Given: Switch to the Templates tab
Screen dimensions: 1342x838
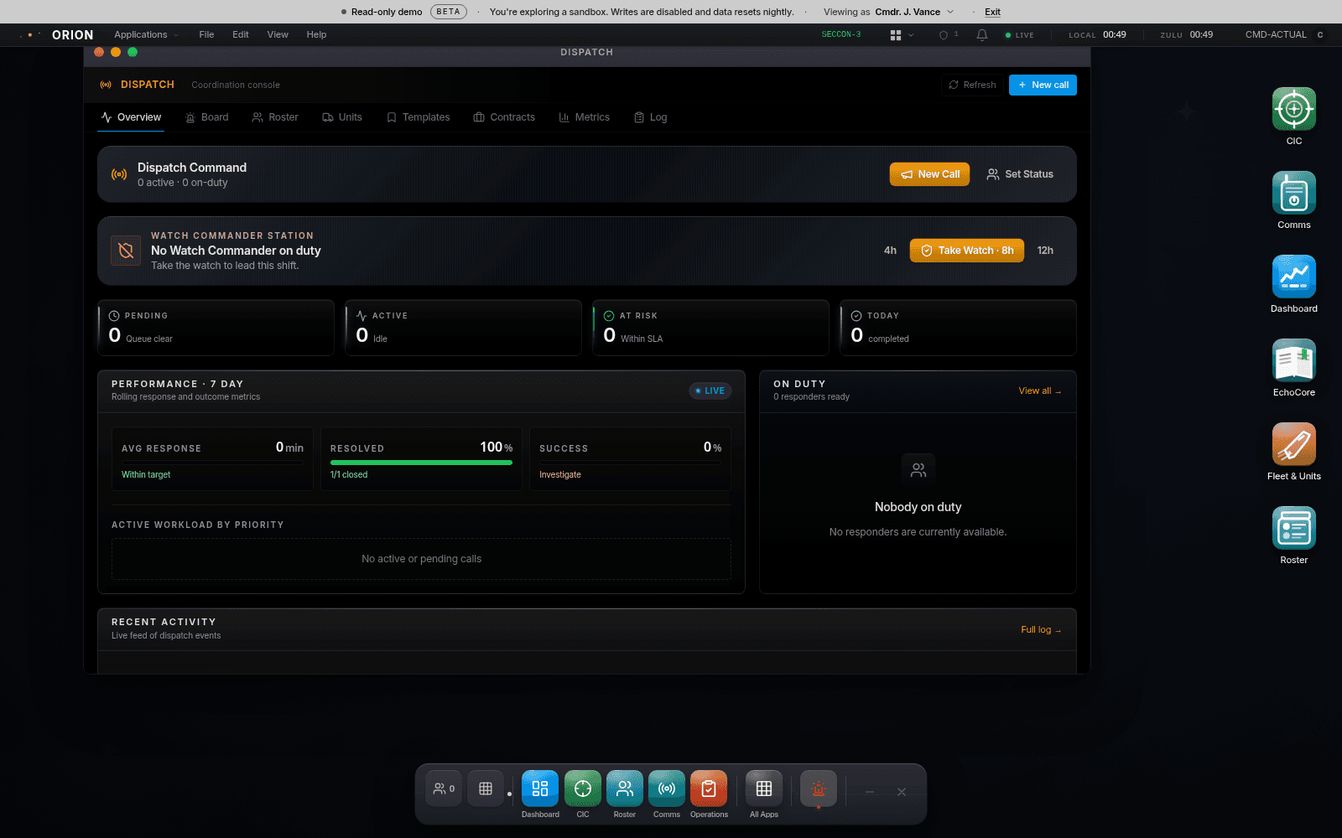Looking at the screenshot, I should 419,117.
